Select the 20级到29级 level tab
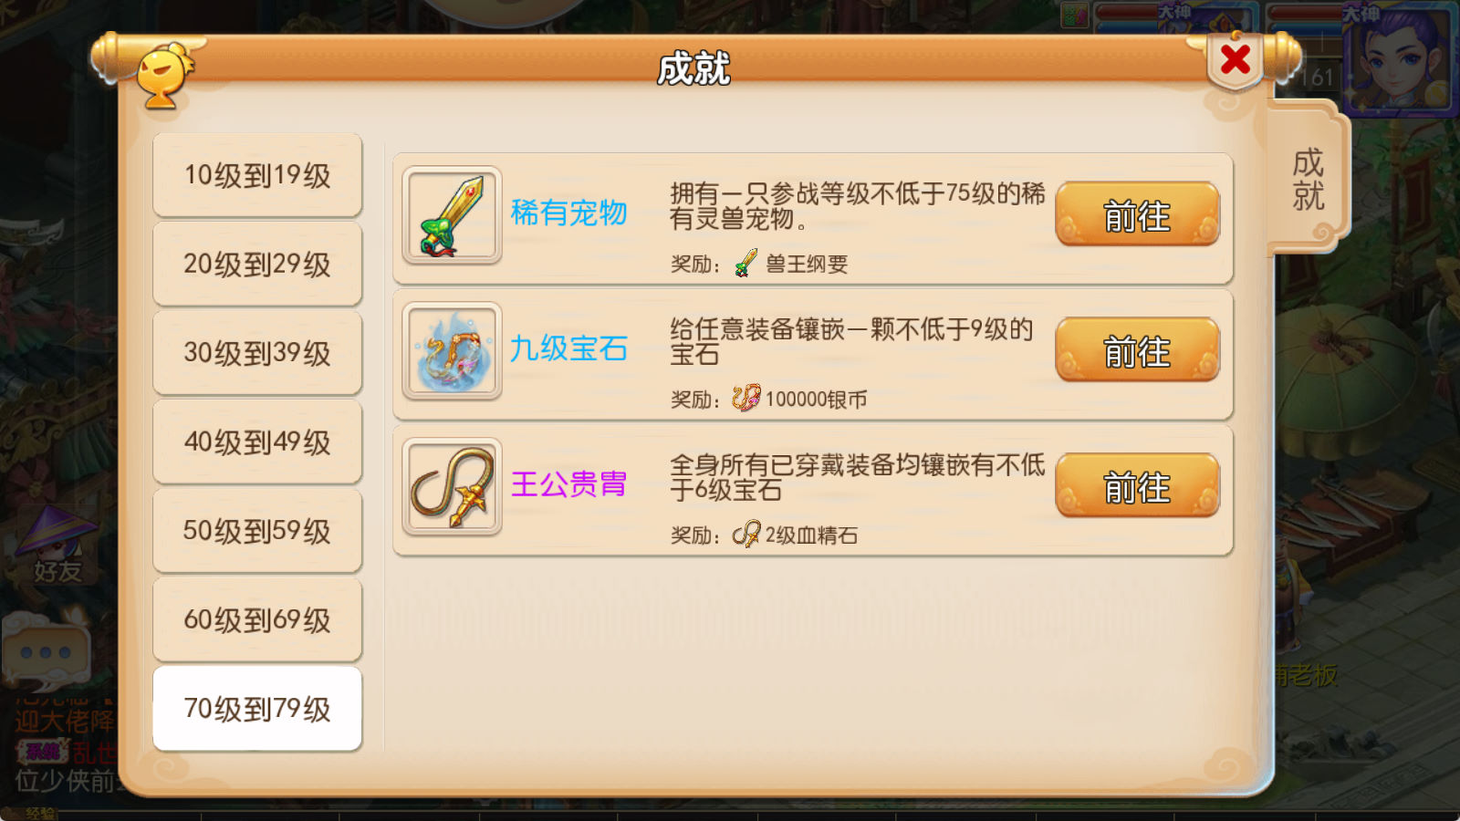This screenshot has height=821, width=1460. (x=257, y=264)
